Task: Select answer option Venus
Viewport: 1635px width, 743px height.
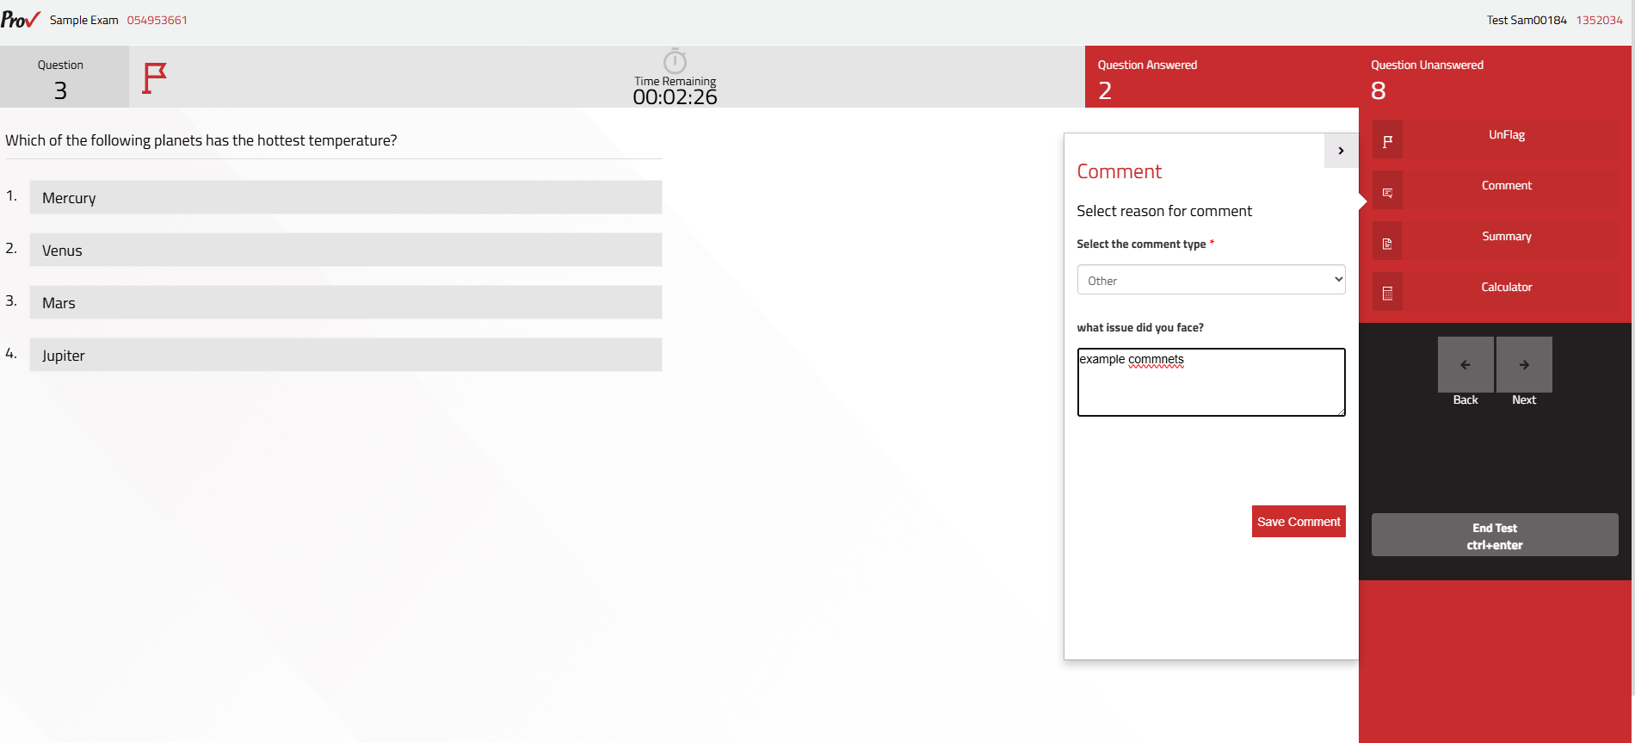Action: (346, 250)
